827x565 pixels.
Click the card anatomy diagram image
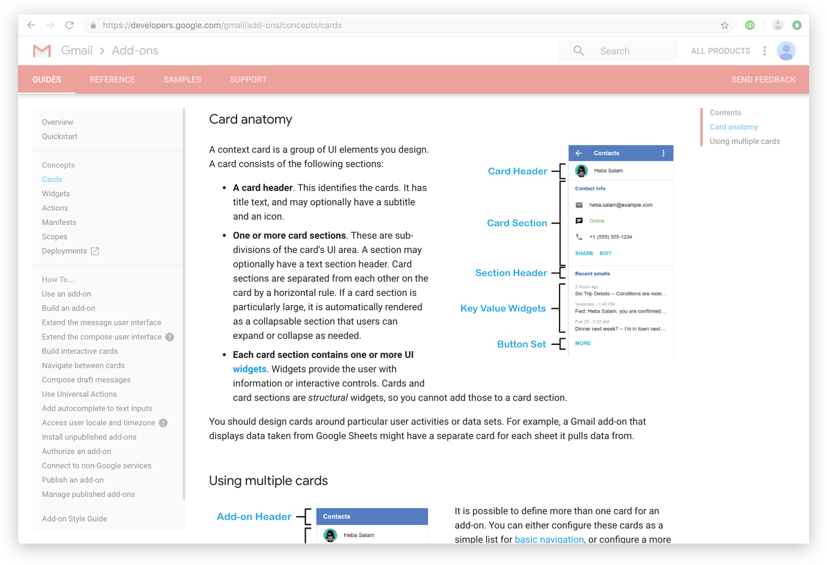567,250
